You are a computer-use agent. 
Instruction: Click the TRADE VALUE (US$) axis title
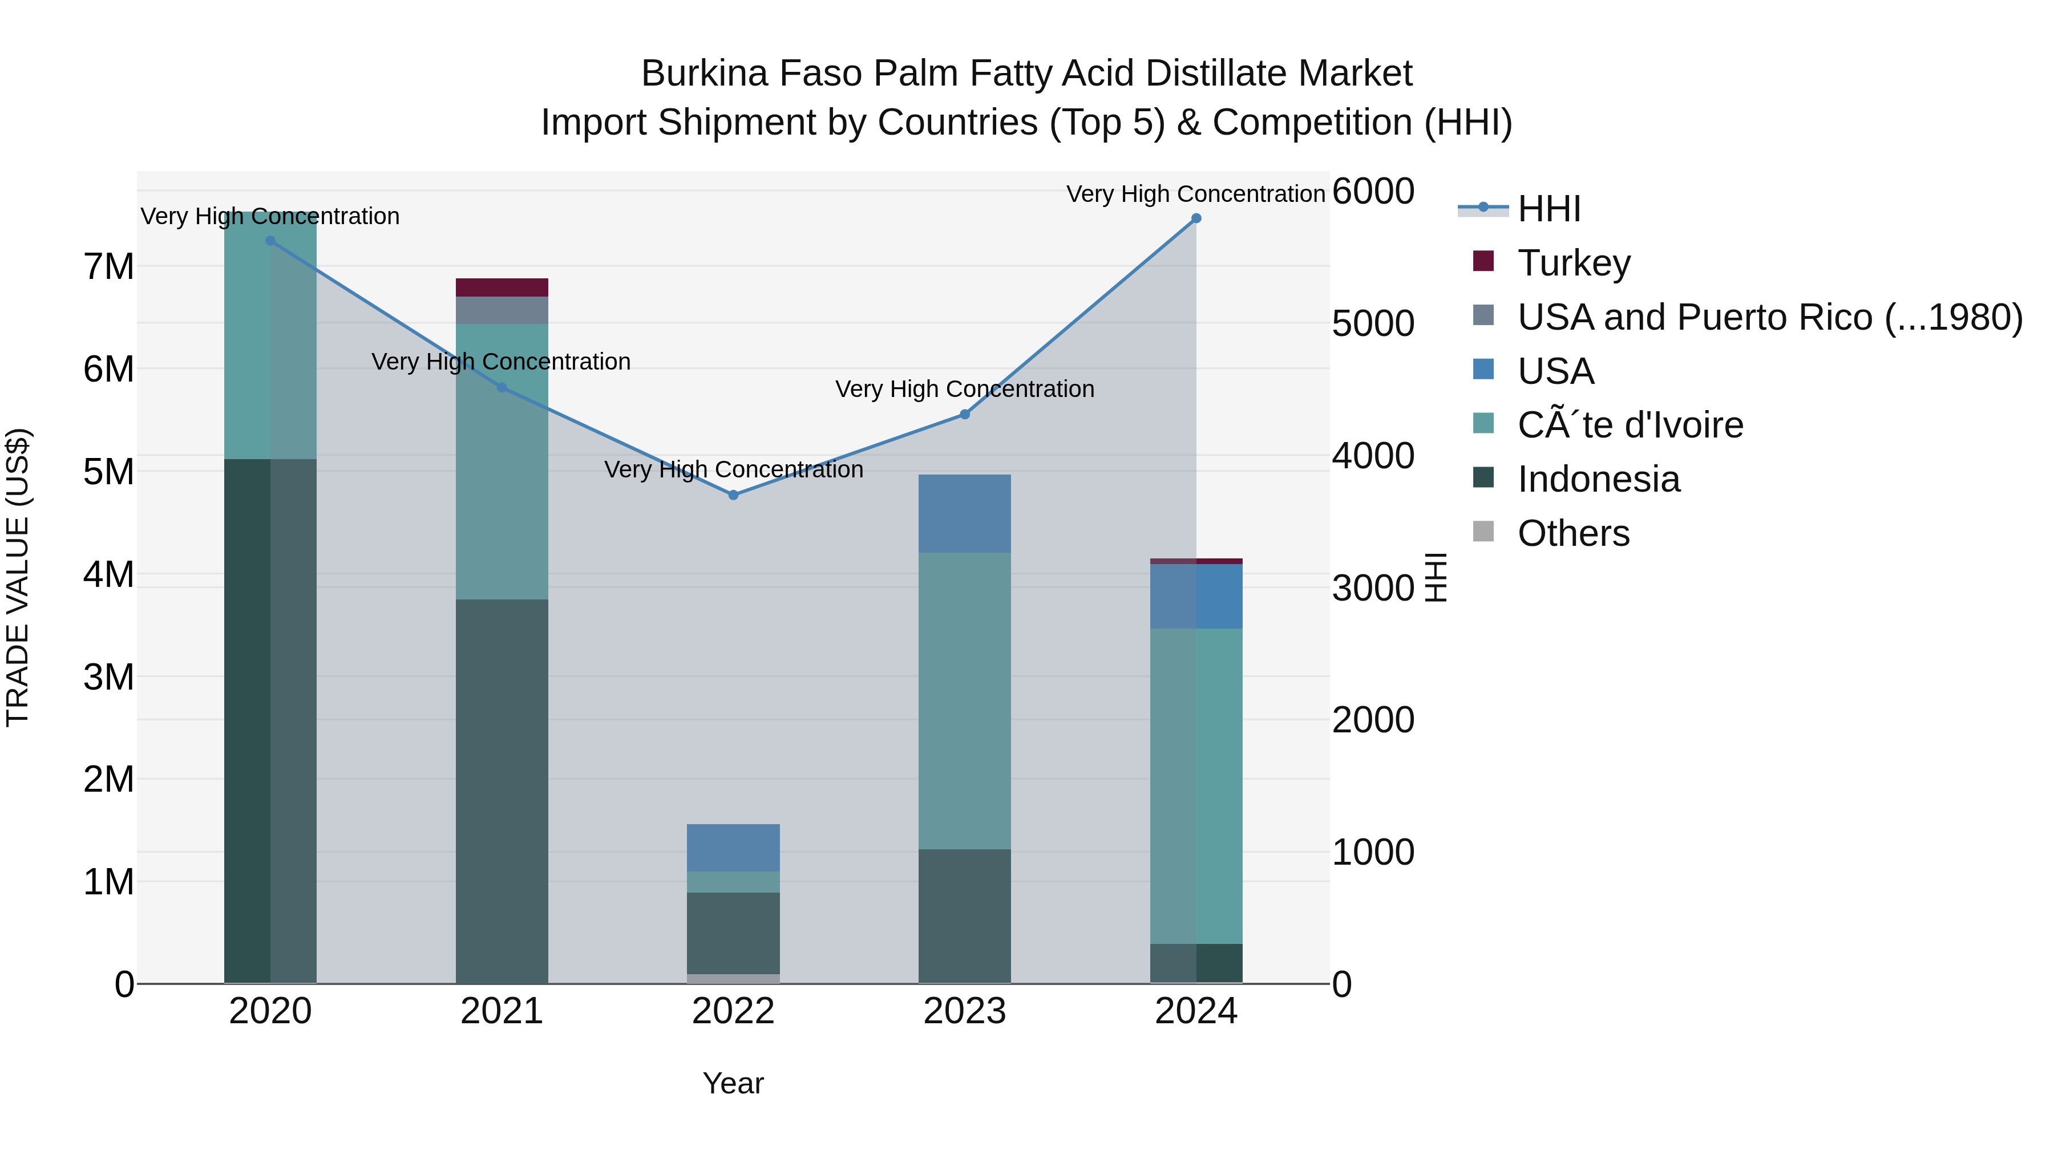[18, 577]
